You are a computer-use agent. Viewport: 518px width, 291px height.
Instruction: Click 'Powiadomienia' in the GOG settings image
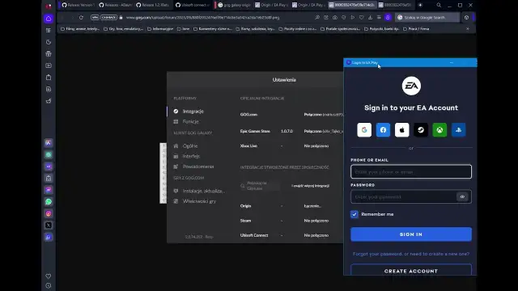tap(198, 167)
